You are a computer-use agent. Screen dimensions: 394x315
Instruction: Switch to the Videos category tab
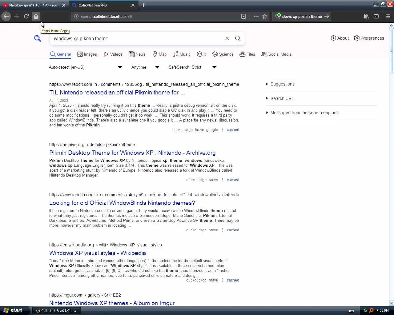coord(113,54)
